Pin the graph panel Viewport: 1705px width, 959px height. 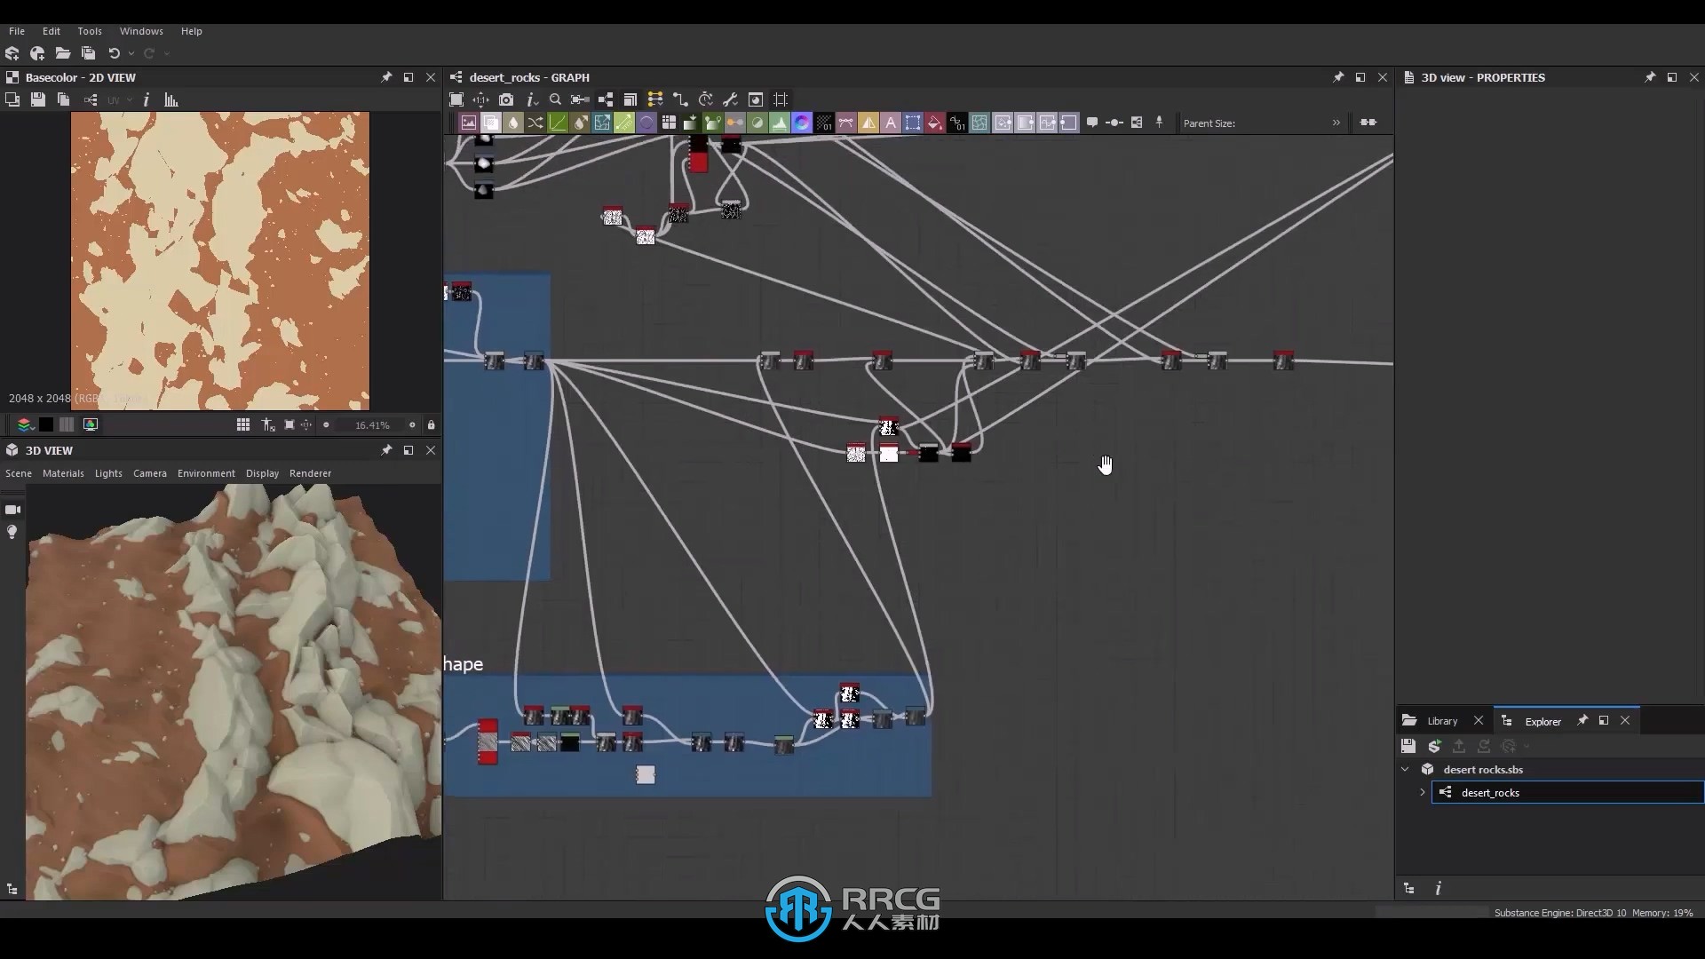(1338, 77)
